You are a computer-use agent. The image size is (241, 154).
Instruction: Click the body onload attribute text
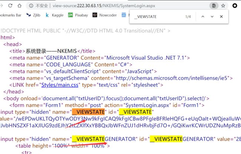click(x=114, y=98)
